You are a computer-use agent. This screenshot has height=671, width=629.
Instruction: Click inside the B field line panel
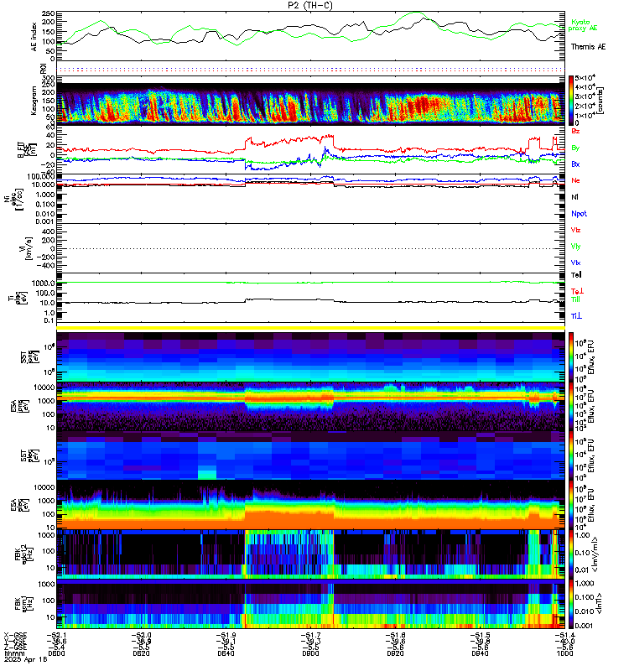click(x=310, y=150)
